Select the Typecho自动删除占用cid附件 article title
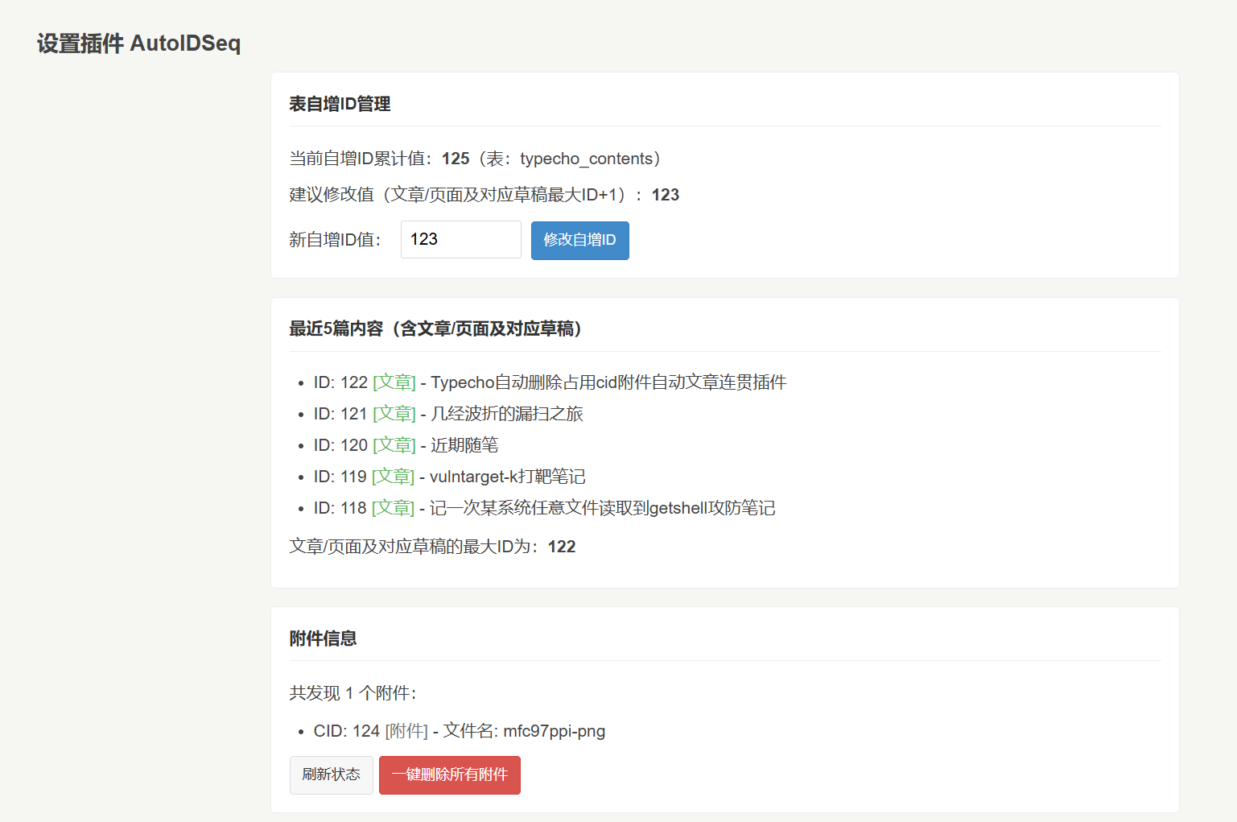This screenshot has width=1237, height=822. click(x=608, y=382)
